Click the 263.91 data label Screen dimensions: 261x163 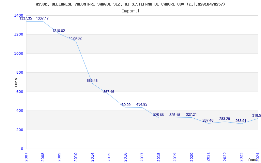tap(241, 121)
